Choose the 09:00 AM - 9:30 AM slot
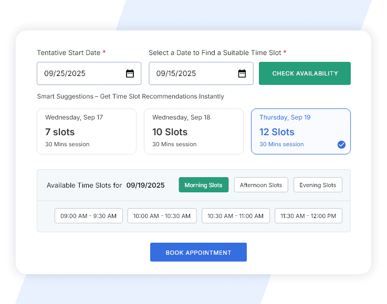 point(89,216)
